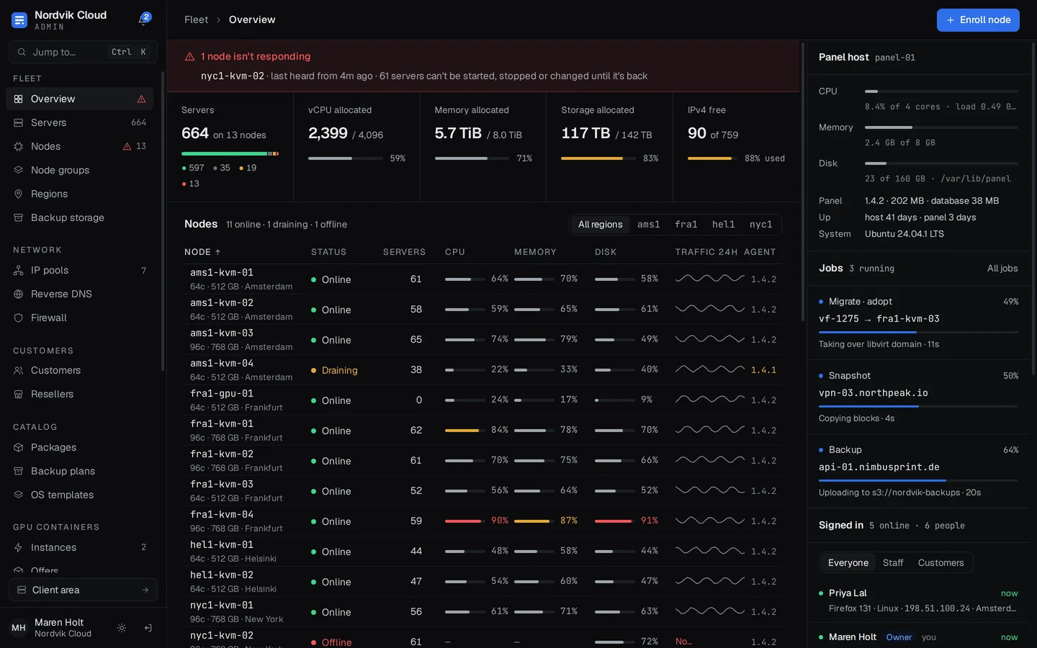1037x648 pixels.
Task: Open the notifications bell
Action: (x=144, y=19)
